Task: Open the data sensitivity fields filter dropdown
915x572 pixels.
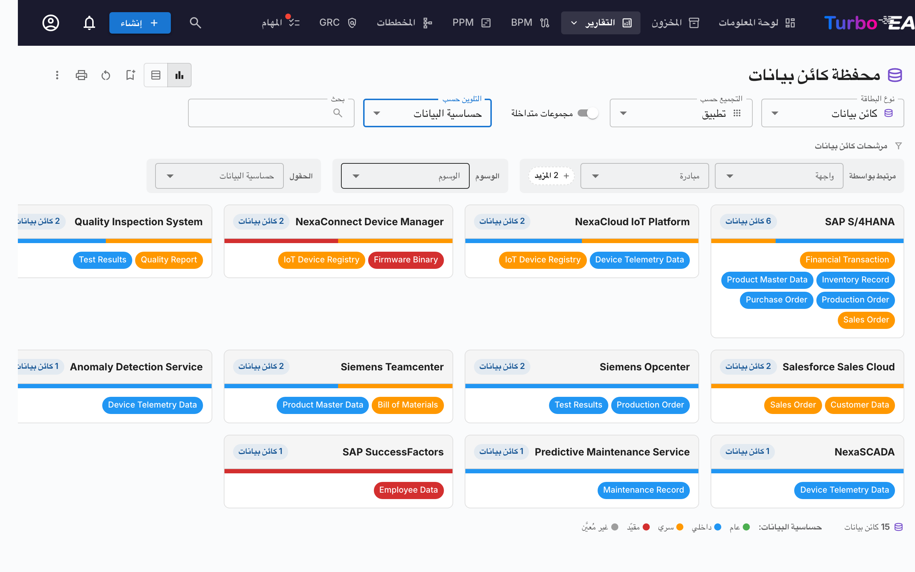Action: point(219,176)
